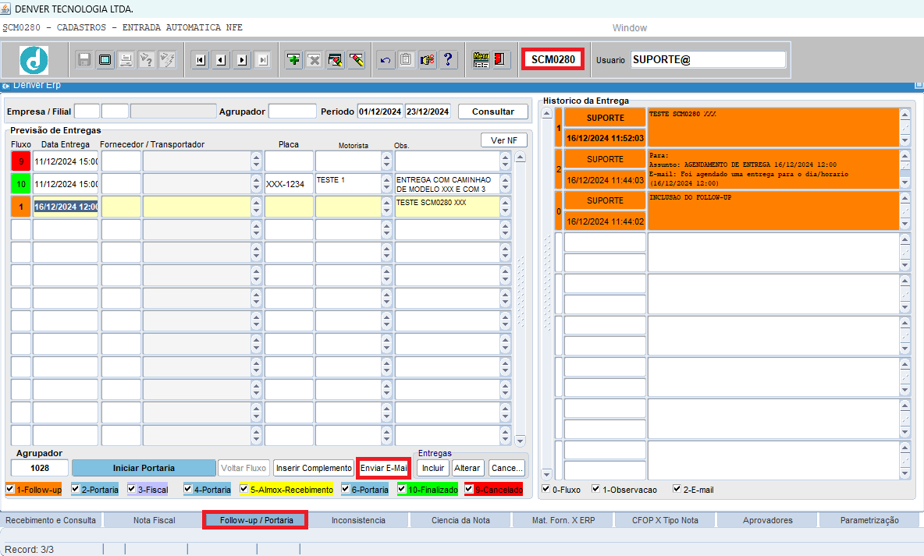Toggle the 4-Portaria checkbox
Screen dimensions: 924x556
click(x=187, y=489)
